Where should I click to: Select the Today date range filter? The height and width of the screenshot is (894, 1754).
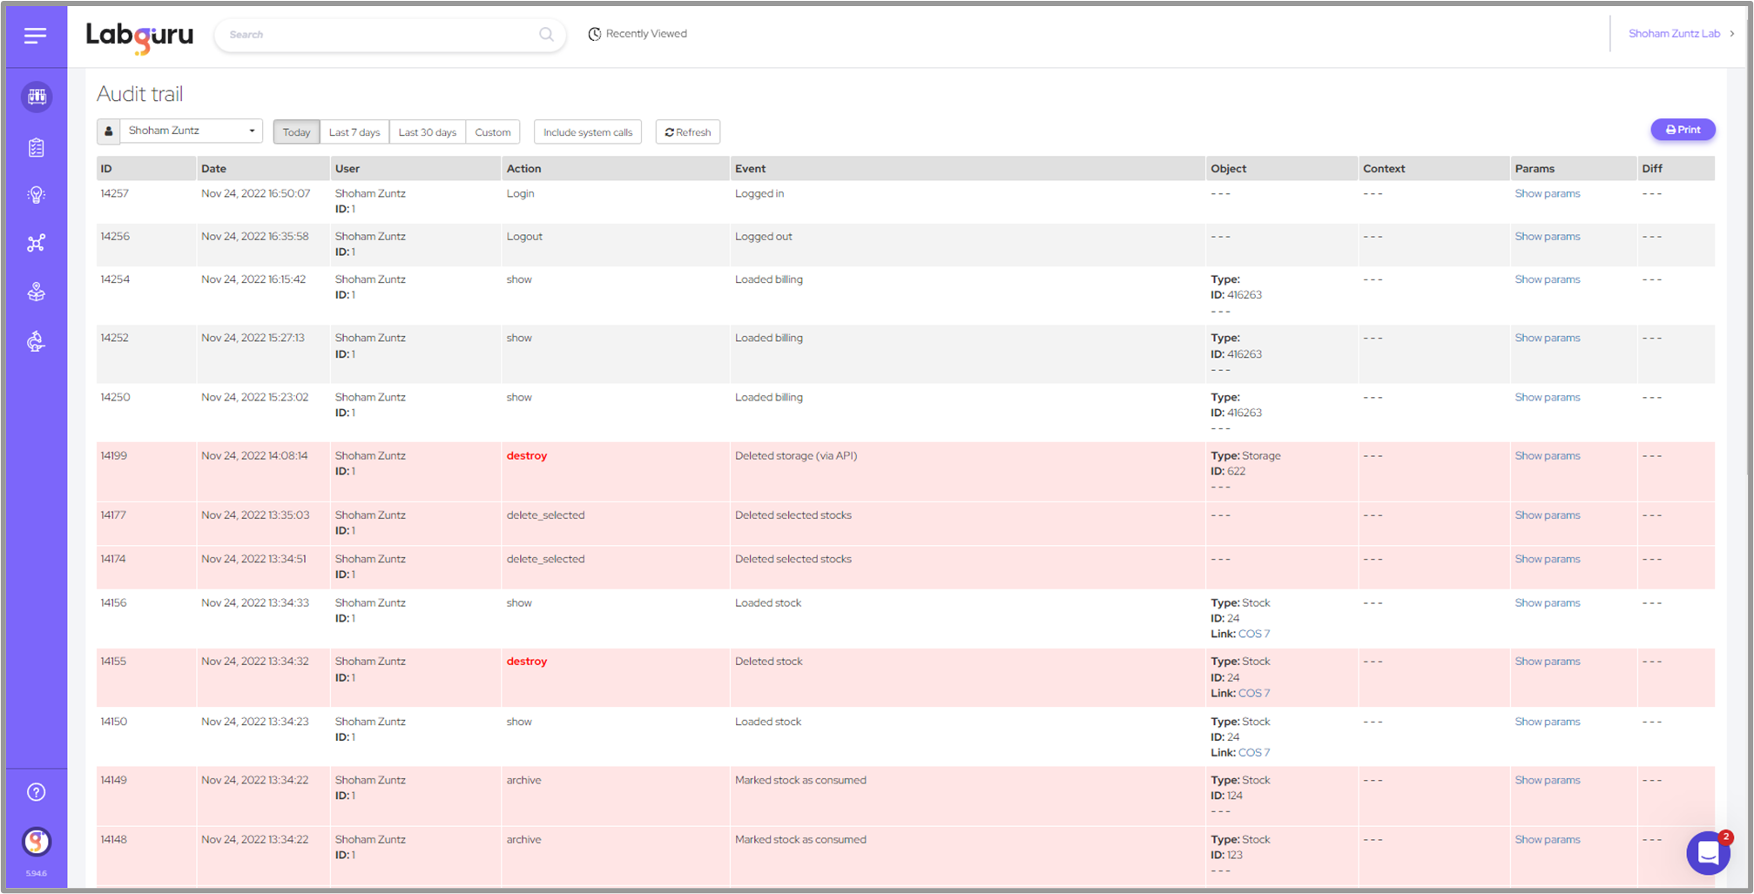pos(296,132)
